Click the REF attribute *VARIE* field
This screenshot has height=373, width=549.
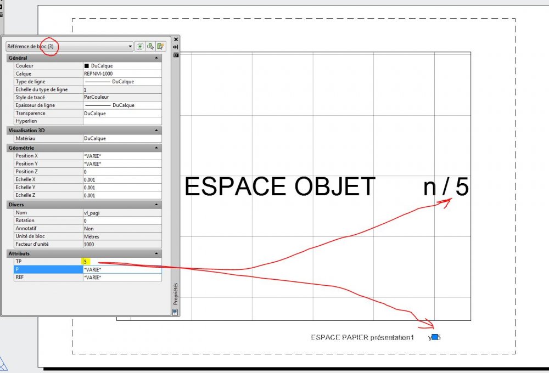(122, 277)
